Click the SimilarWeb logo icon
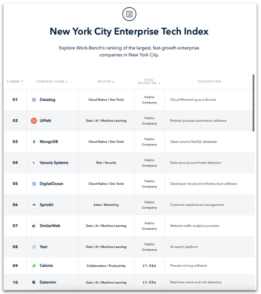Viewport: 261px width, 294px height. (x=34, y=226)
